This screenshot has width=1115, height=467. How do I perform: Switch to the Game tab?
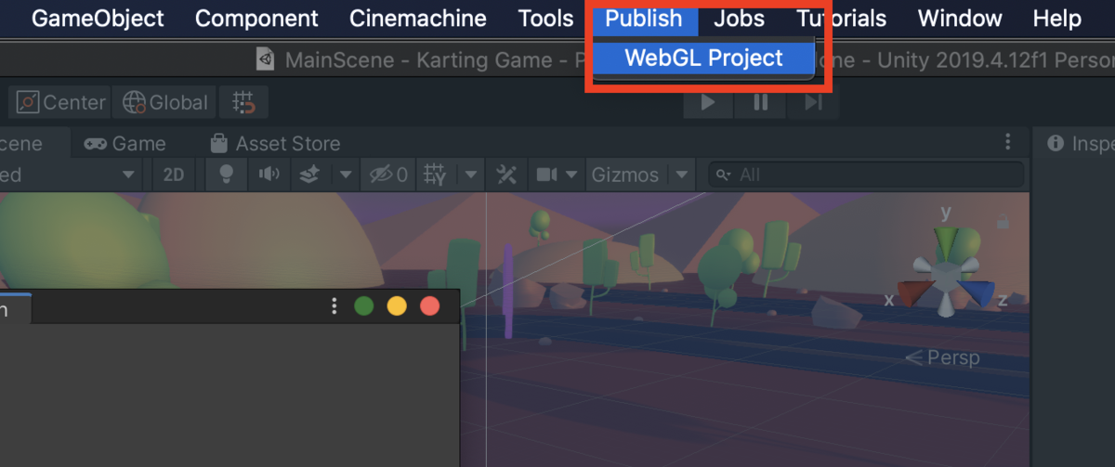pyautogui.click(x=125, y=144)
